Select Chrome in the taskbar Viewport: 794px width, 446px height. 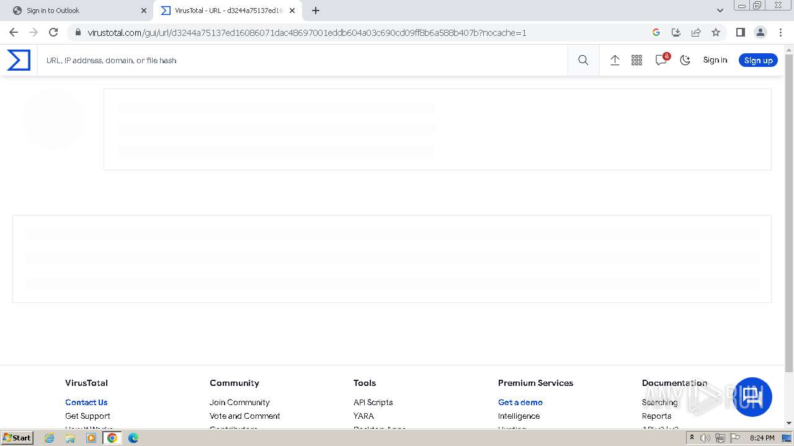[112, 438]
